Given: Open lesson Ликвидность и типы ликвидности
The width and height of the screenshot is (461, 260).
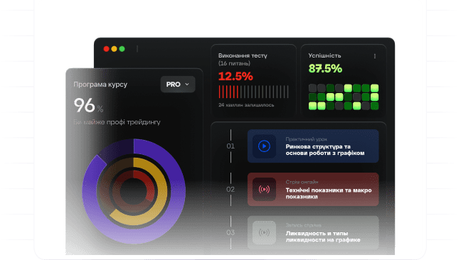Looking at the screenshot, I should (x=313, y=233).
